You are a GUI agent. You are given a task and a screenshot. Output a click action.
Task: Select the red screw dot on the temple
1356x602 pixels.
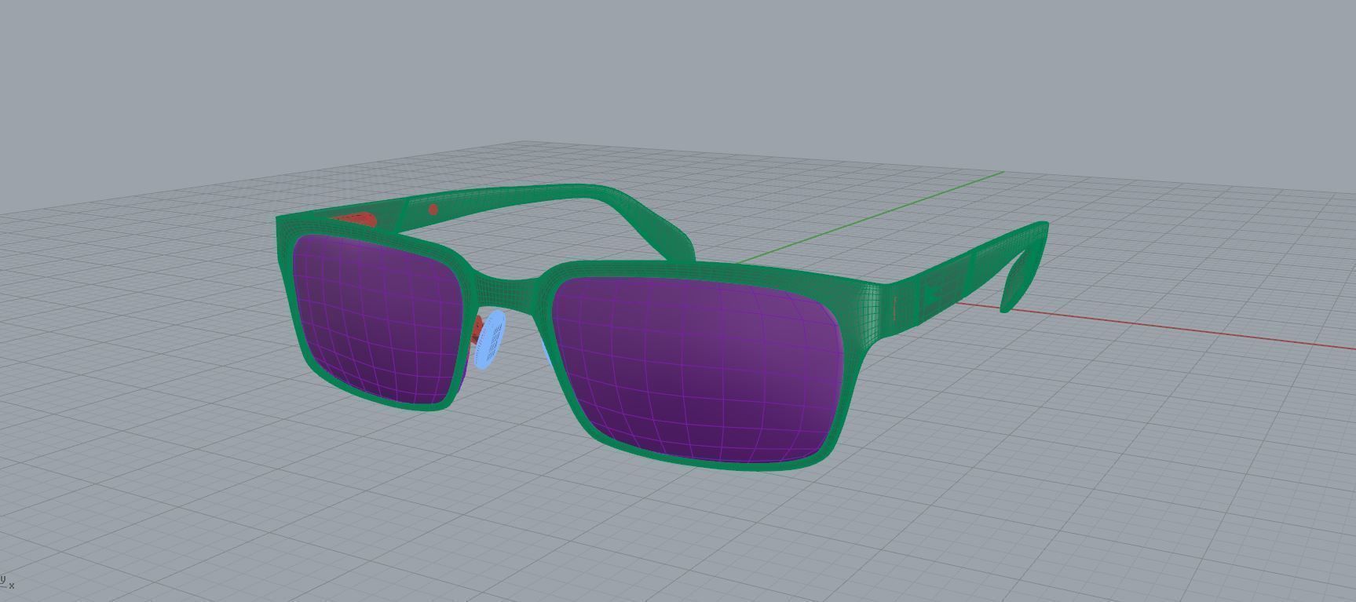click(x=433, y=210)
